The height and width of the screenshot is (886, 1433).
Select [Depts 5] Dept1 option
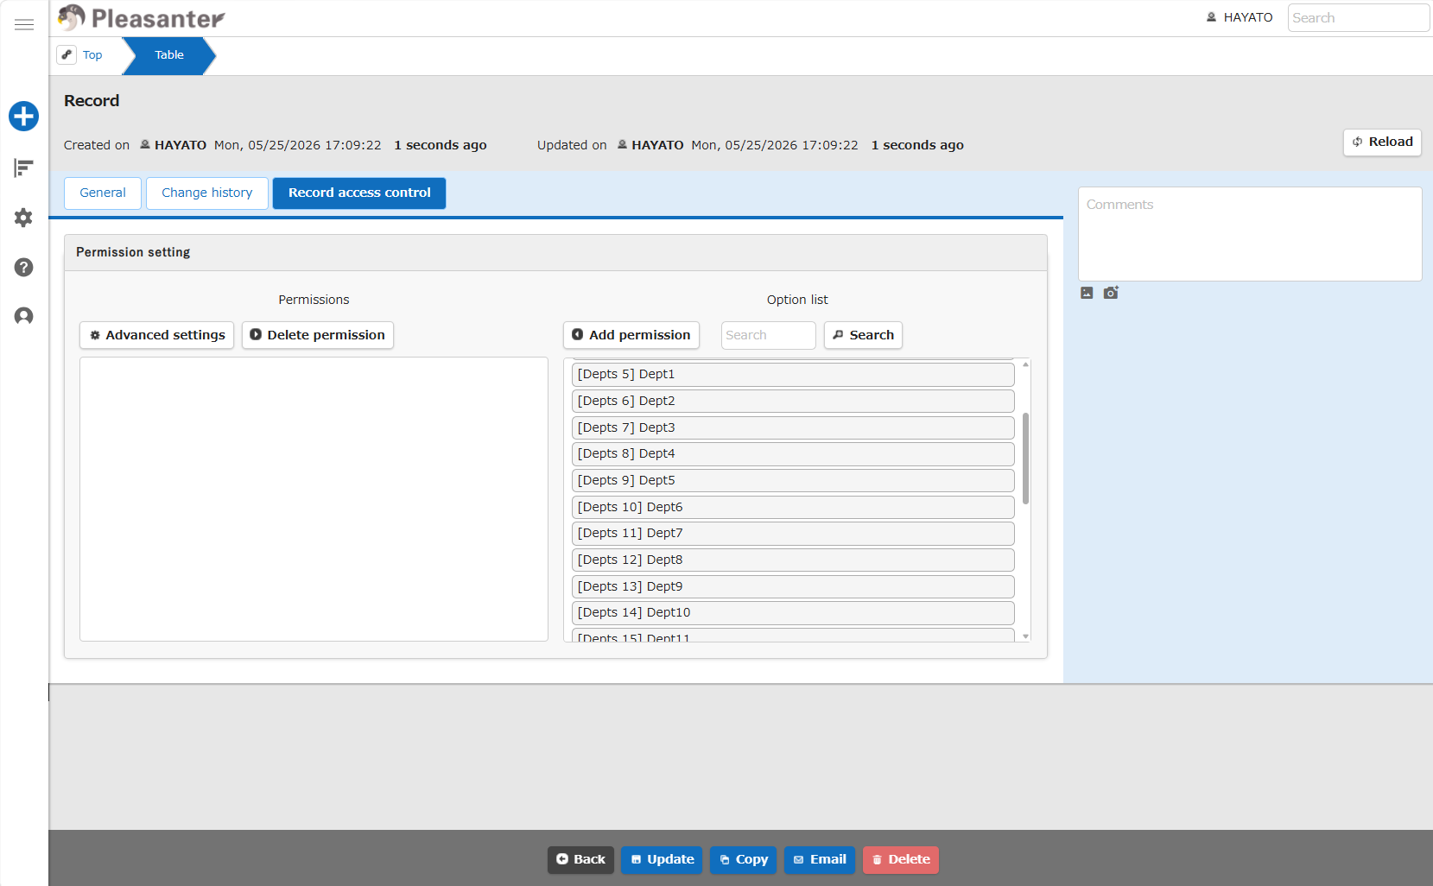(793, 375)
